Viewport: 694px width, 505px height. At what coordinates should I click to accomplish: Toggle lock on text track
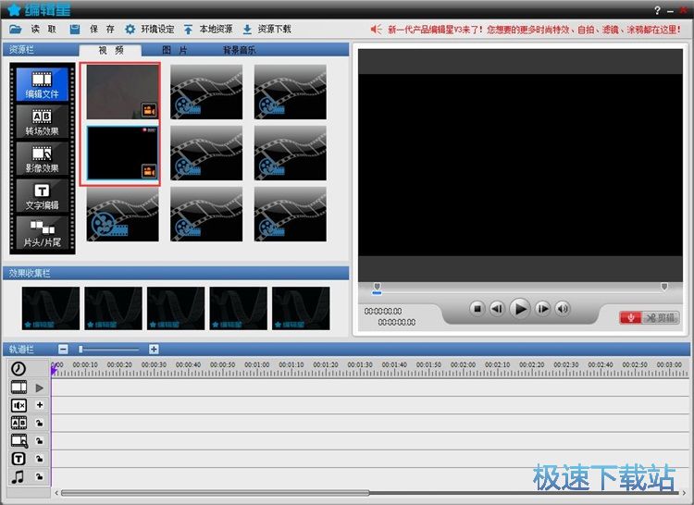(40, 459)
